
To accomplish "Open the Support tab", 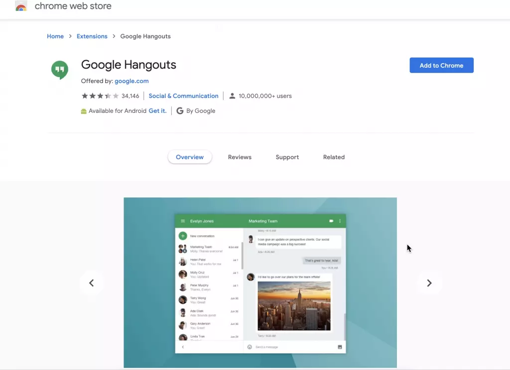I will 287,157.
